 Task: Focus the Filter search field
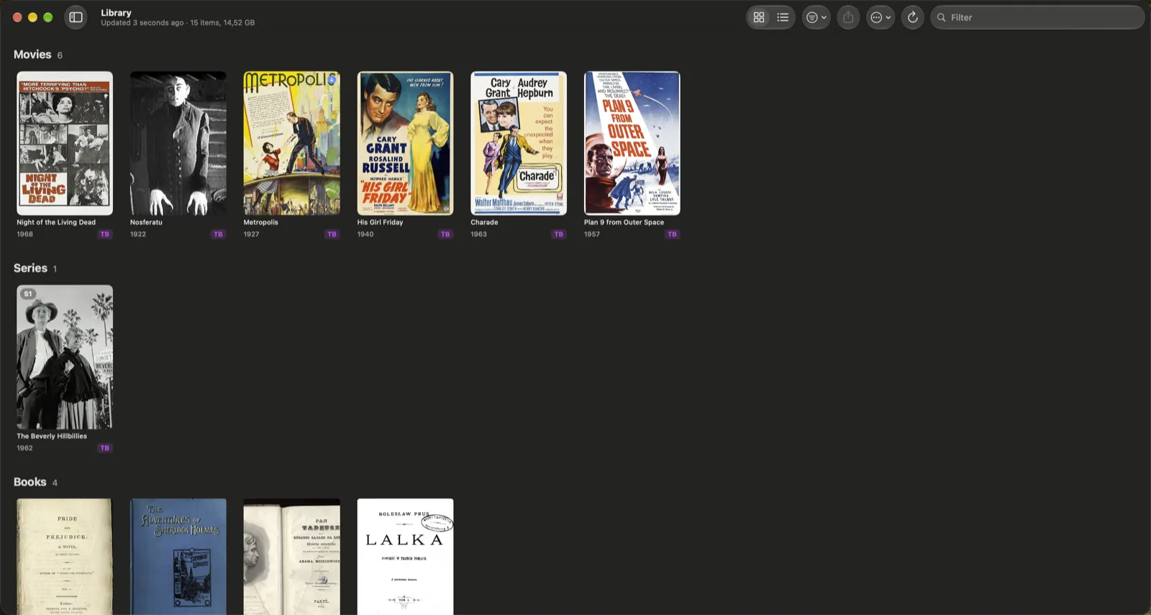tap(1037, 17)
